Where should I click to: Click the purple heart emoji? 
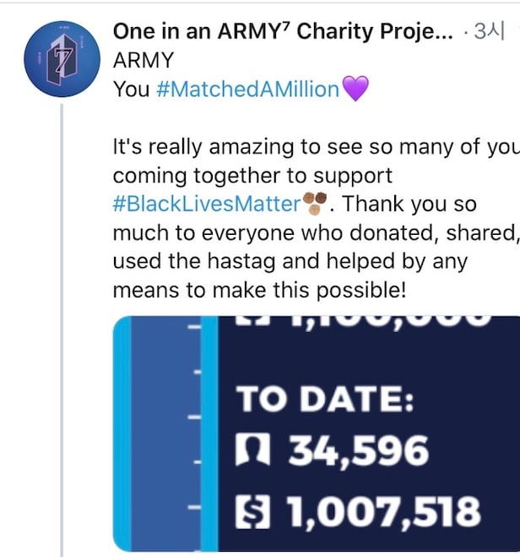[355, 89]
